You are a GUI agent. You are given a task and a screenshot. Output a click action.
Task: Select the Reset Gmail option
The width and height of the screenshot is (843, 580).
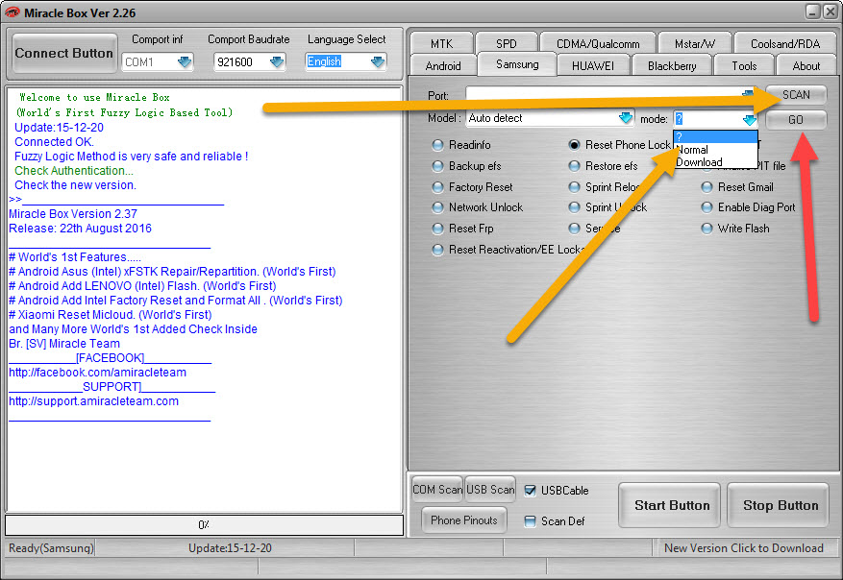(707, 187)
